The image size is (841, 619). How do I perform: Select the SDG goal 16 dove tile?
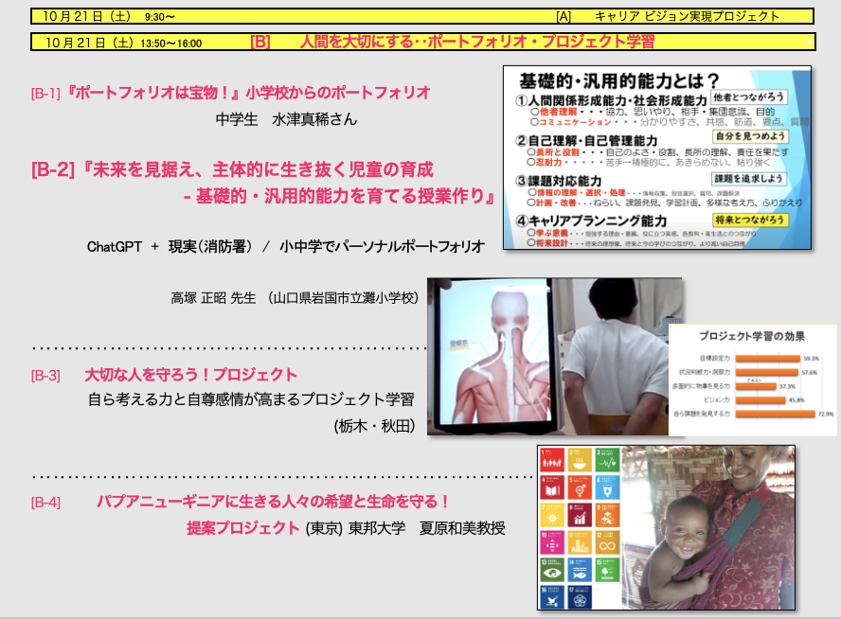pyautogui.click(x=552, y=597)
